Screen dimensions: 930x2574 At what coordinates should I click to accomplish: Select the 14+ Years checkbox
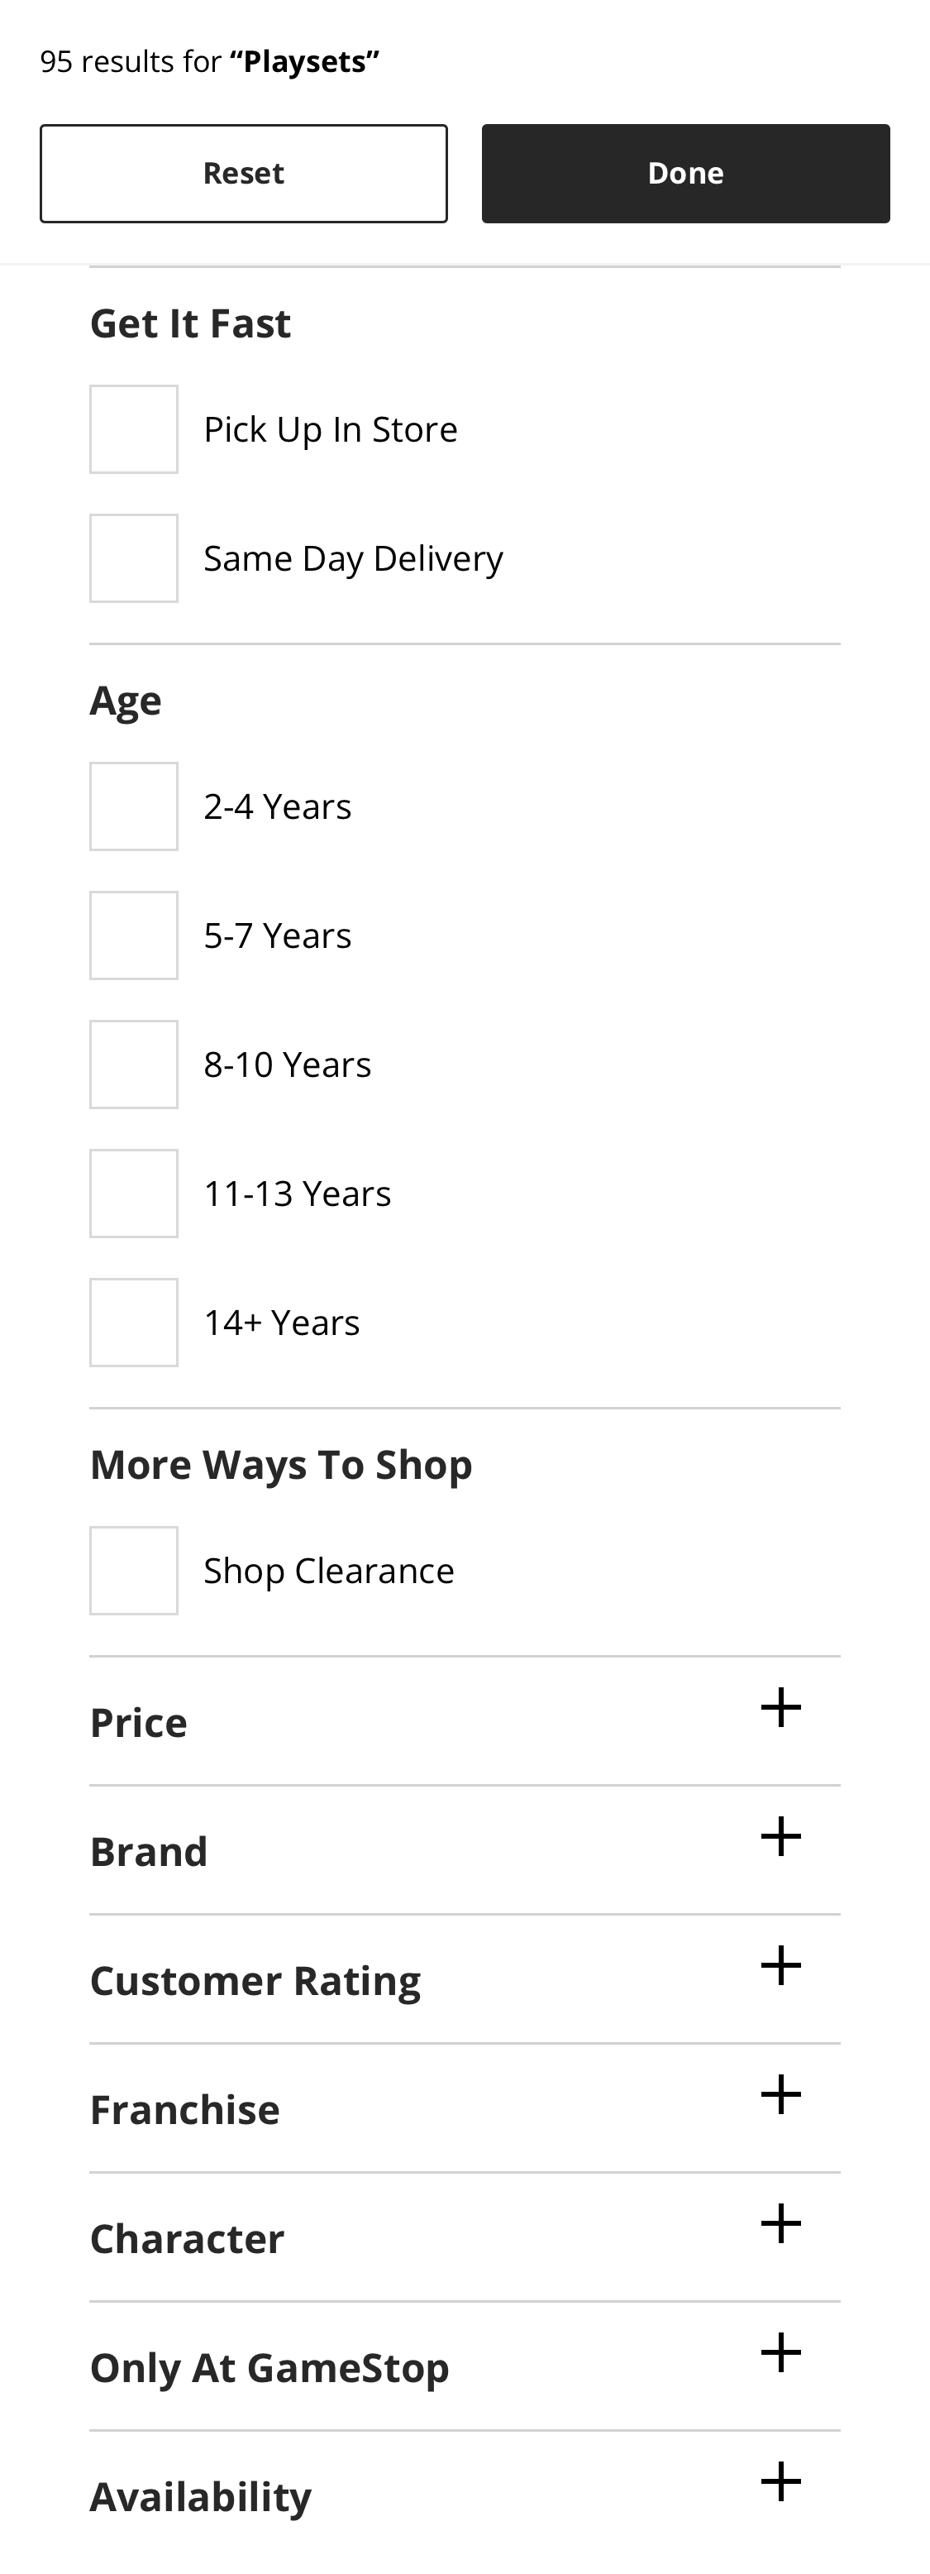point(134,1322)
